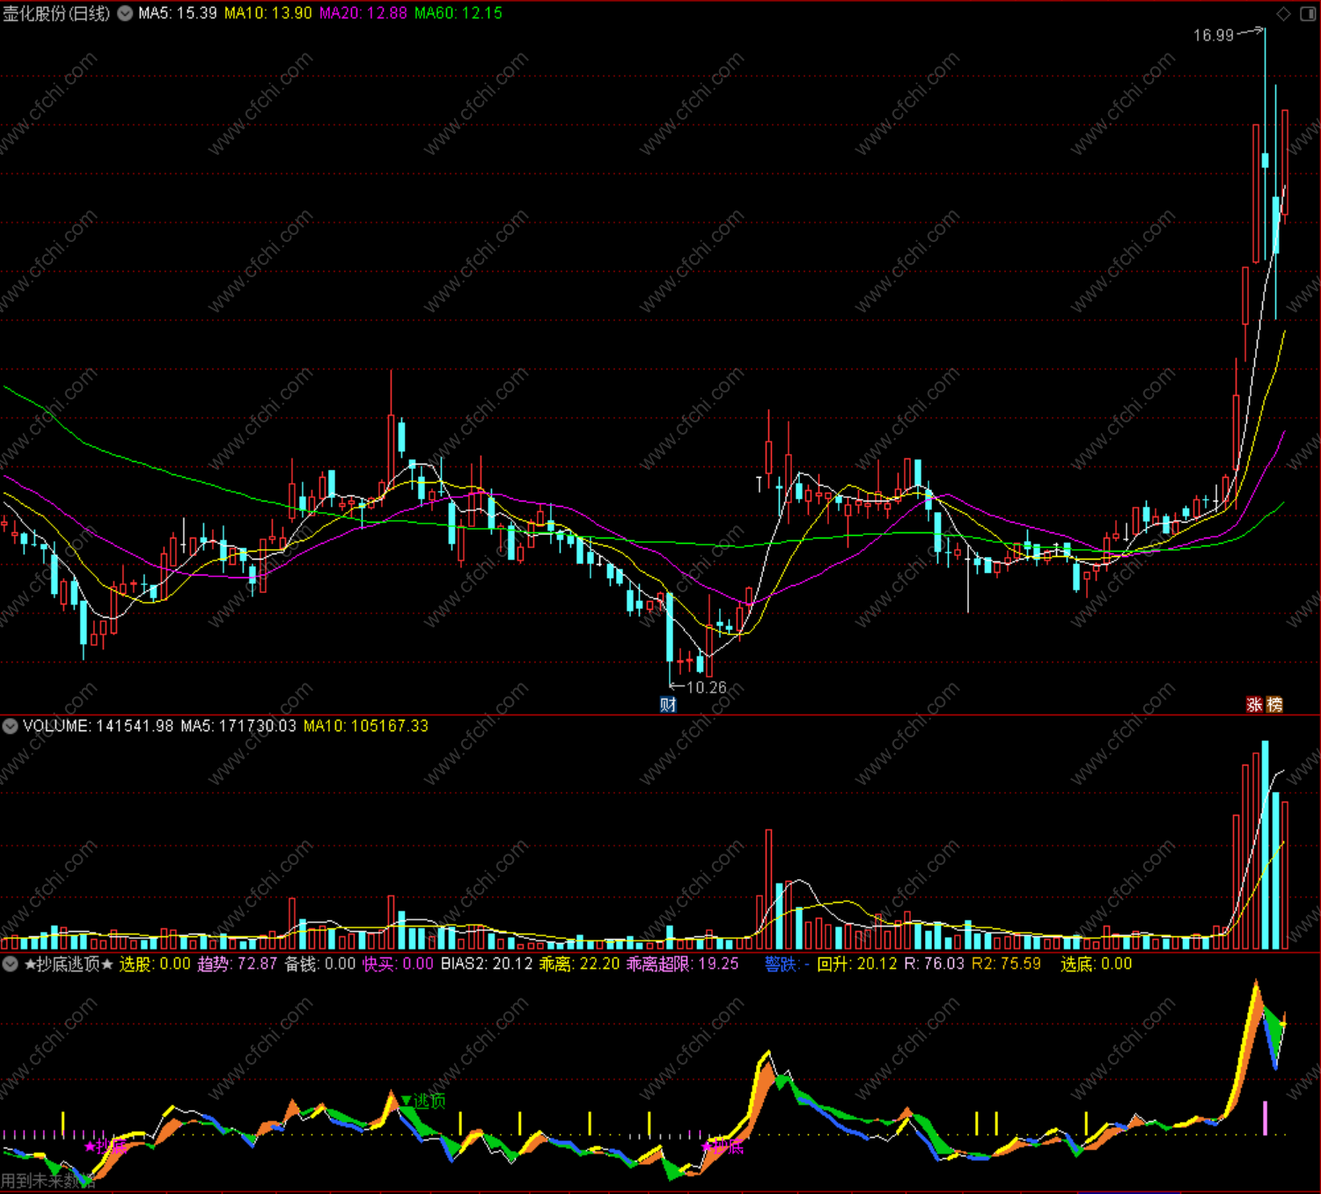Viewport: 1321px width, 1194px height.
Task: Click the stock title 壶化股份(日线)
Action: [x=56, y=13]
